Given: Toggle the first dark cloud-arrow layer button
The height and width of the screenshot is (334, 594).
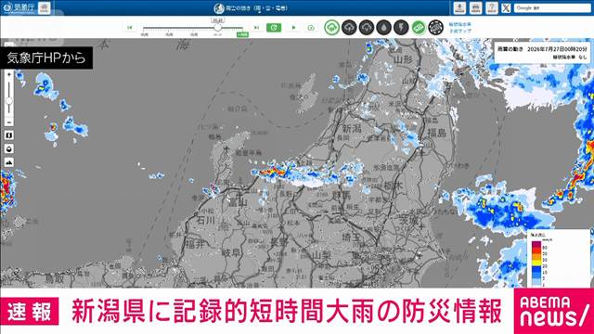Looking at the screenshot, I should click(349, 28).
